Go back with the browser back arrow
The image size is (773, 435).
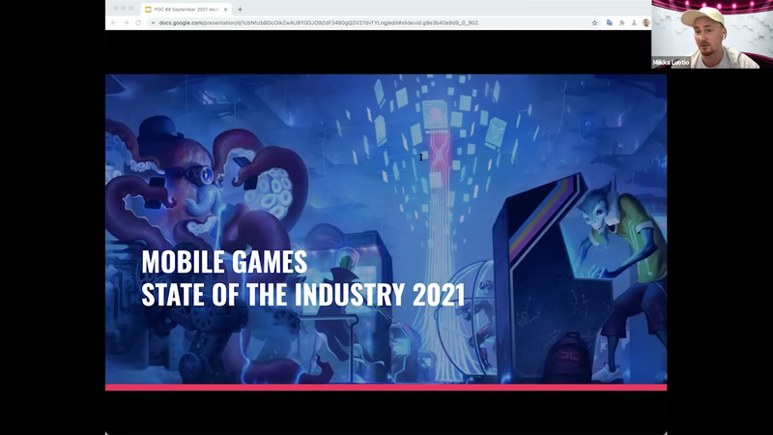tap(114, 22)
